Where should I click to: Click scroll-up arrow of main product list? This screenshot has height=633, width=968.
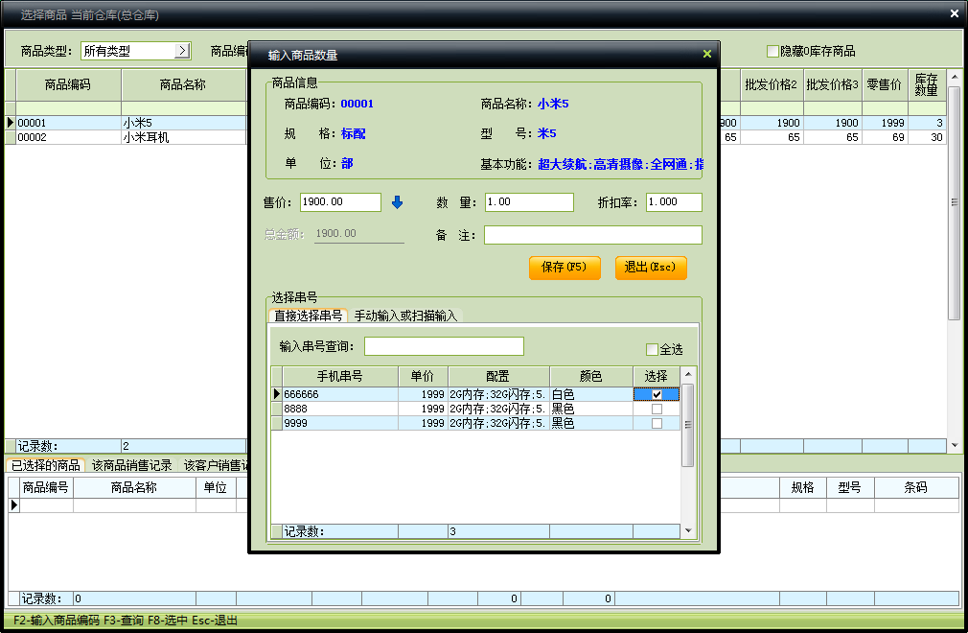coord(955,77)
